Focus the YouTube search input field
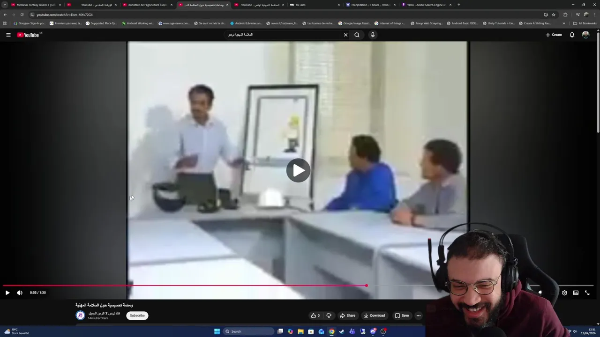600x337 pixels. (284, 35)
